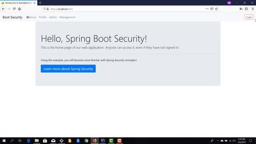256x144 pixels.
Task: Open the Profile nav item
Action: 43,17
